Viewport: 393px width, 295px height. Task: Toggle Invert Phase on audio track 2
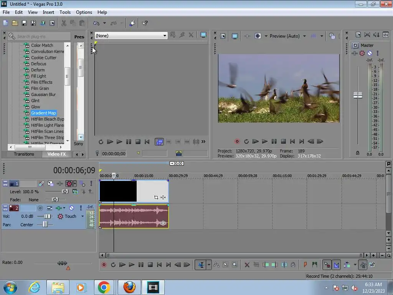pyautogui.click(x=50, y=208)
